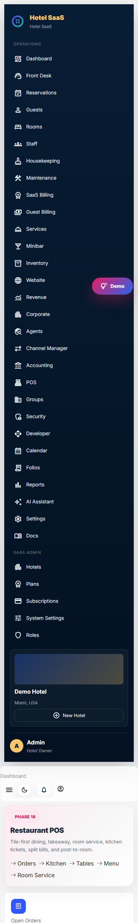Click the Staff group icon
This screenshot has width=138, height=923.
coord(18,144)
